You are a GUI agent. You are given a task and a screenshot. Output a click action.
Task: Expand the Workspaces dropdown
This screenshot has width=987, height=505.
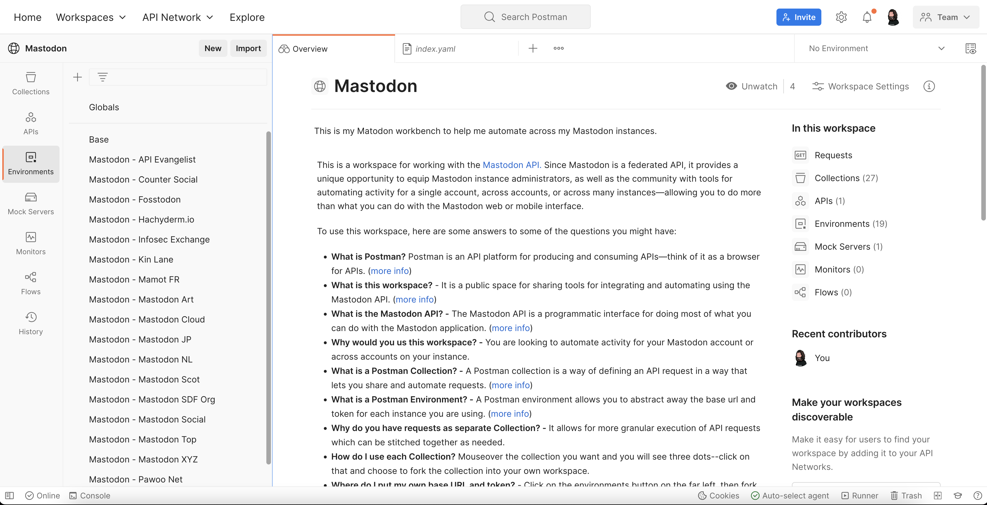click(91, 17)
